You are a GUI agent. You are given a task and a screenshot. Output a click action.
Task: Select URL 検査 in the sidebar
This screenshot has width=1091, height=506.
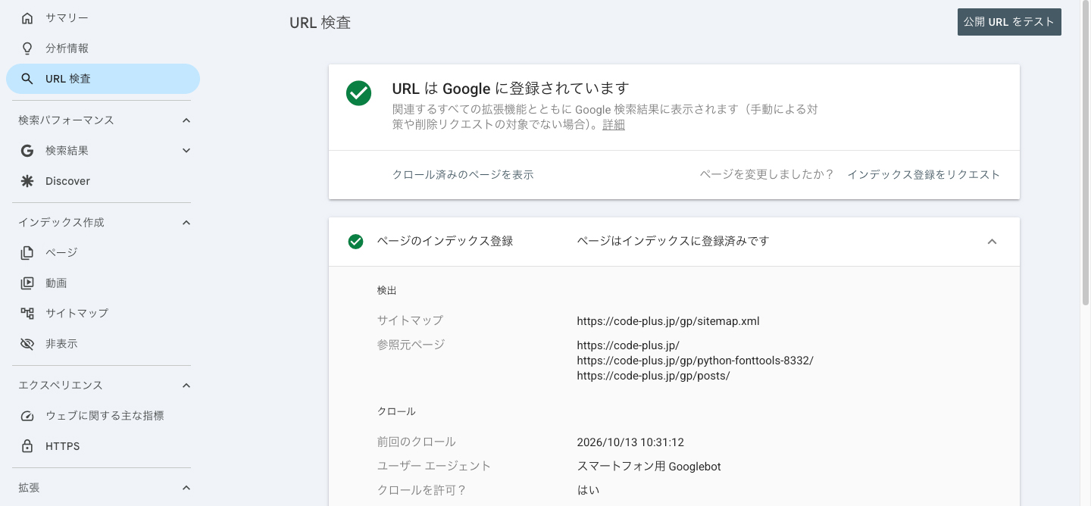103,79
